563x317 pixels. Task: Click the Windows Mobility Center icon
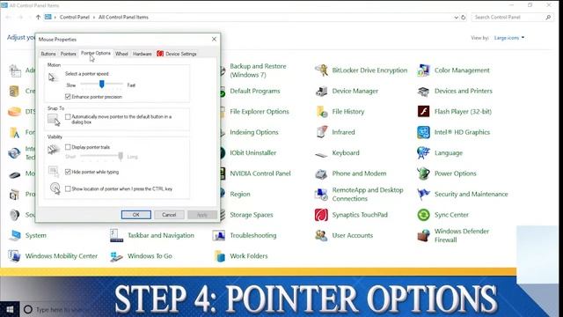tap(14, 256)
